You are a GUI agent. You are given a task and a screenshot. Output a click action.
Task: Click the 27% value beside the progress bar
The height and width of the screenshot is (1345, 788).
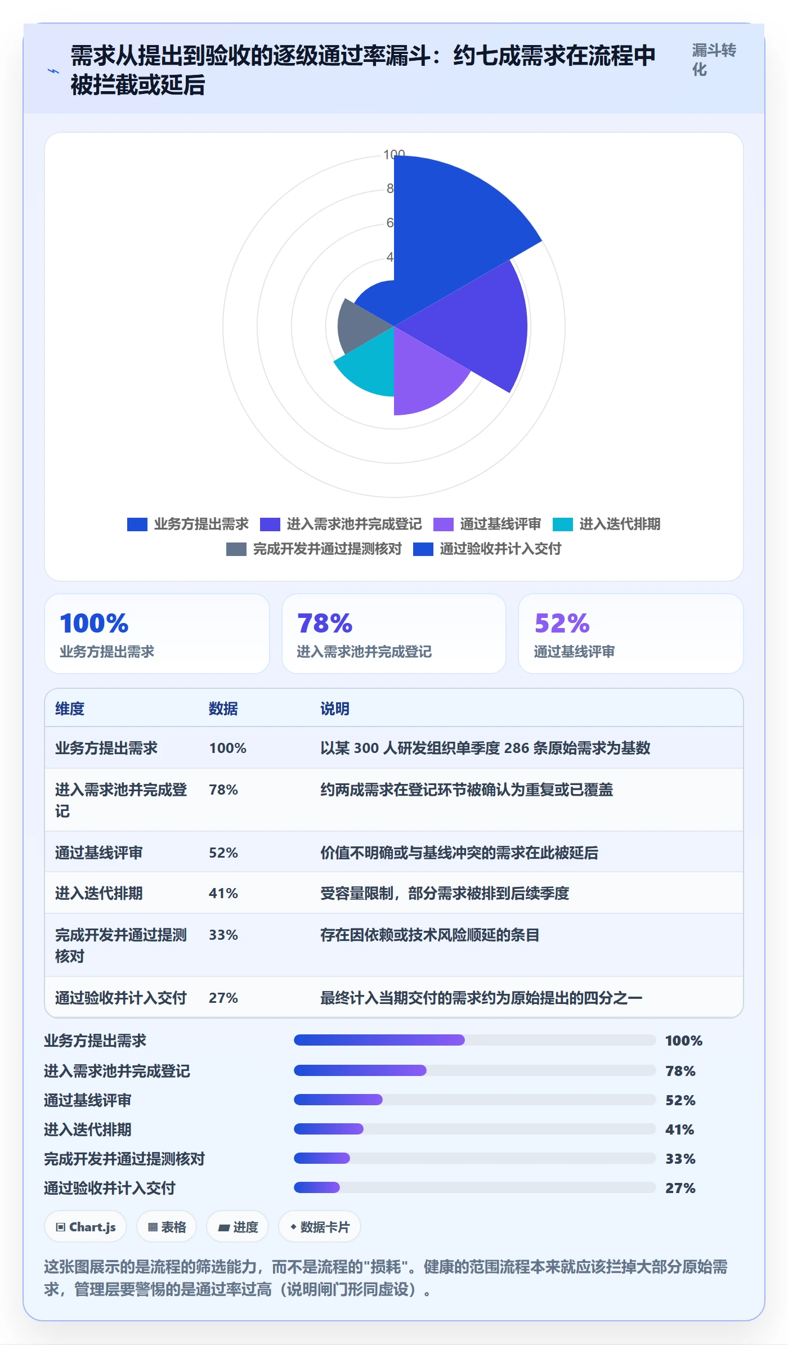(x=680, y=1188)
